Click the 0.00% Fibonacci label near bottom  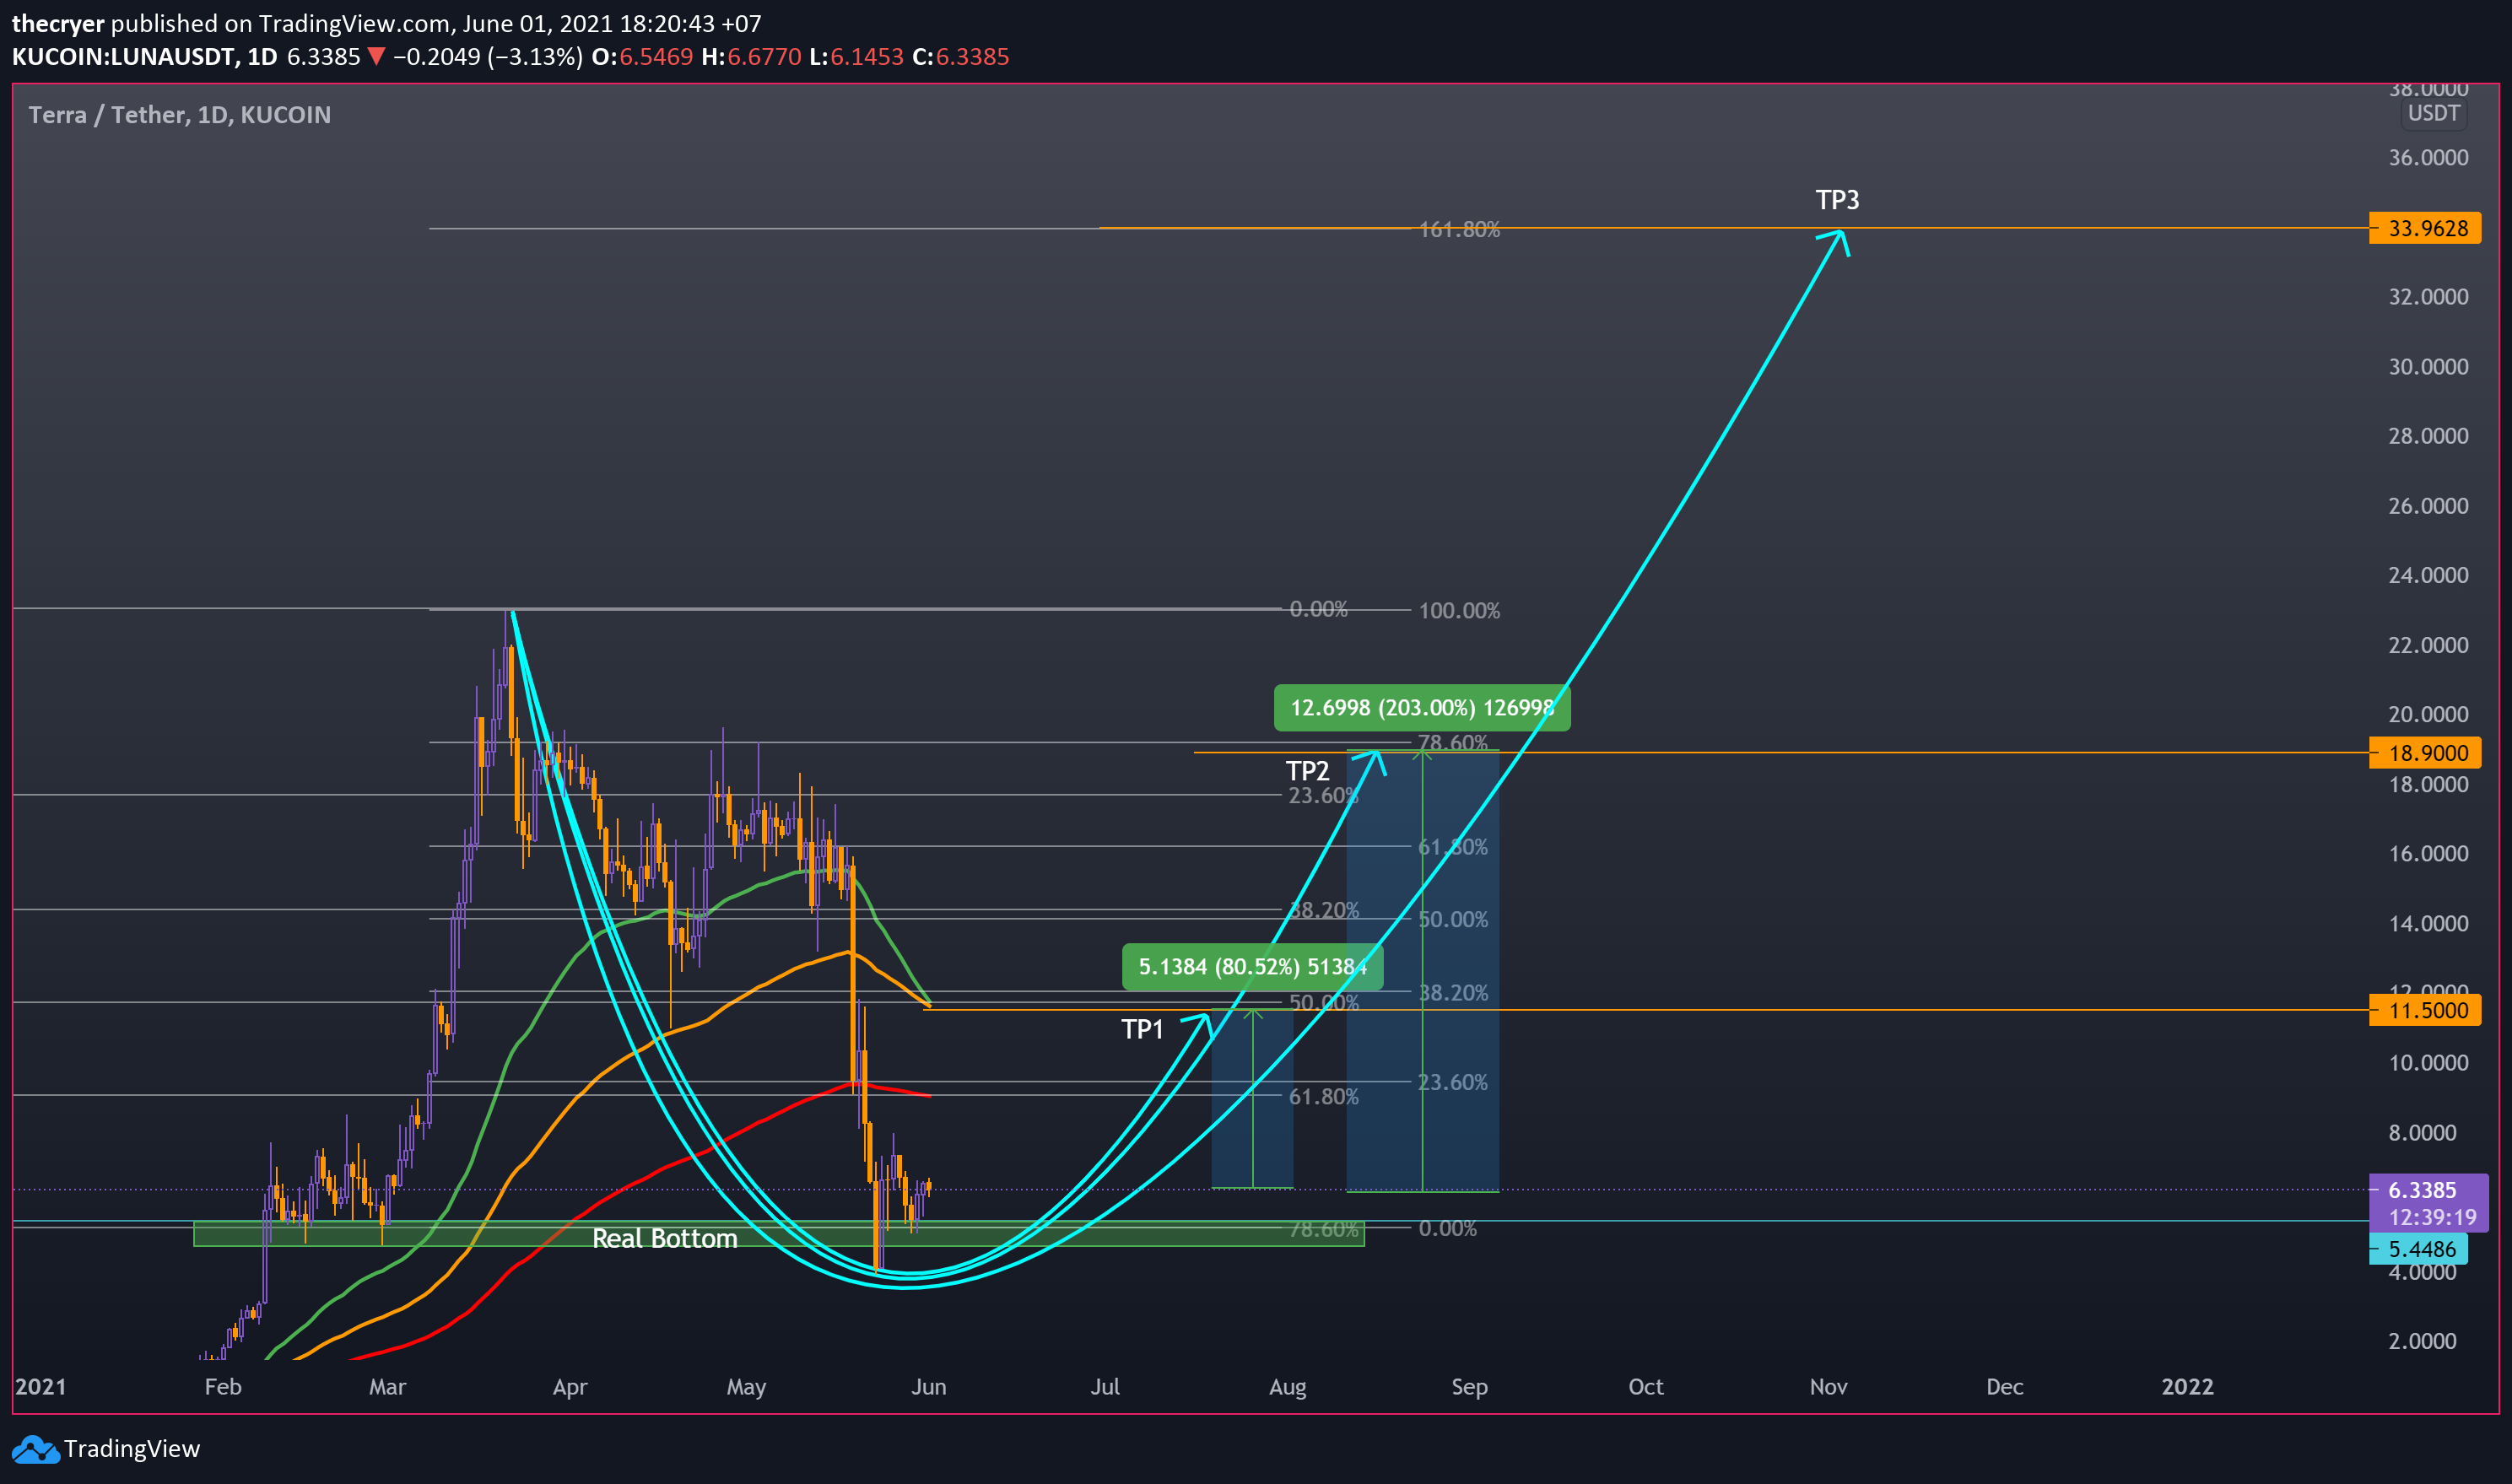point(1448,1229)
